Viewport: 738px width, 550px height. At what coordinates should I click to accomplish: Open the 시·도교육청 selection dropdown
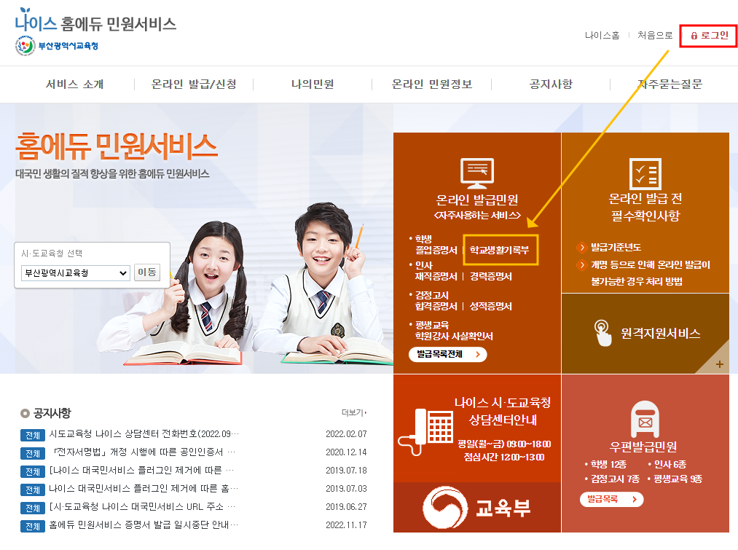pyautogui.click(x=74, y=274)
